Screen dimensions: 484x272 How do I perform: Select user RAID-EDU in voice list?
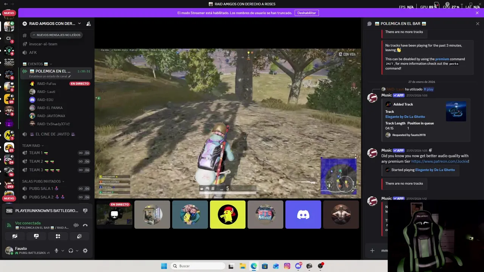pos(45,100)
